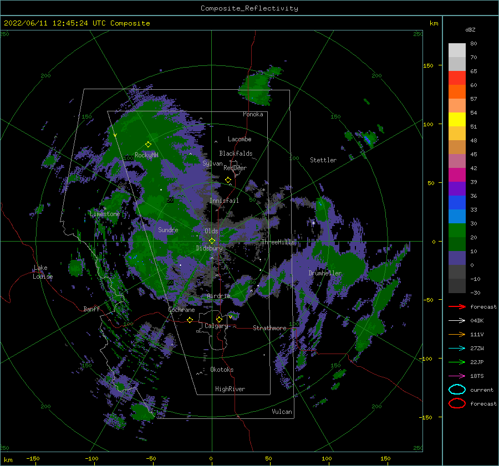Click the Ponoka city label
Image resolution: width=499 pixels, height=466 pixels.
253,114
